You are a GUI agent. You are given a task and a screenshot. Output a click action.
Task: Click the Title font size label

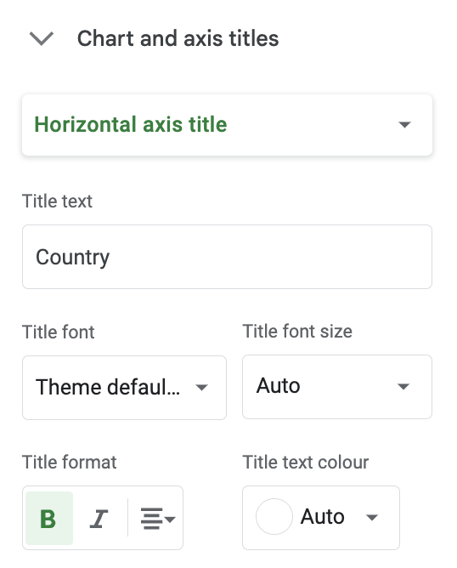click(297, 331)
